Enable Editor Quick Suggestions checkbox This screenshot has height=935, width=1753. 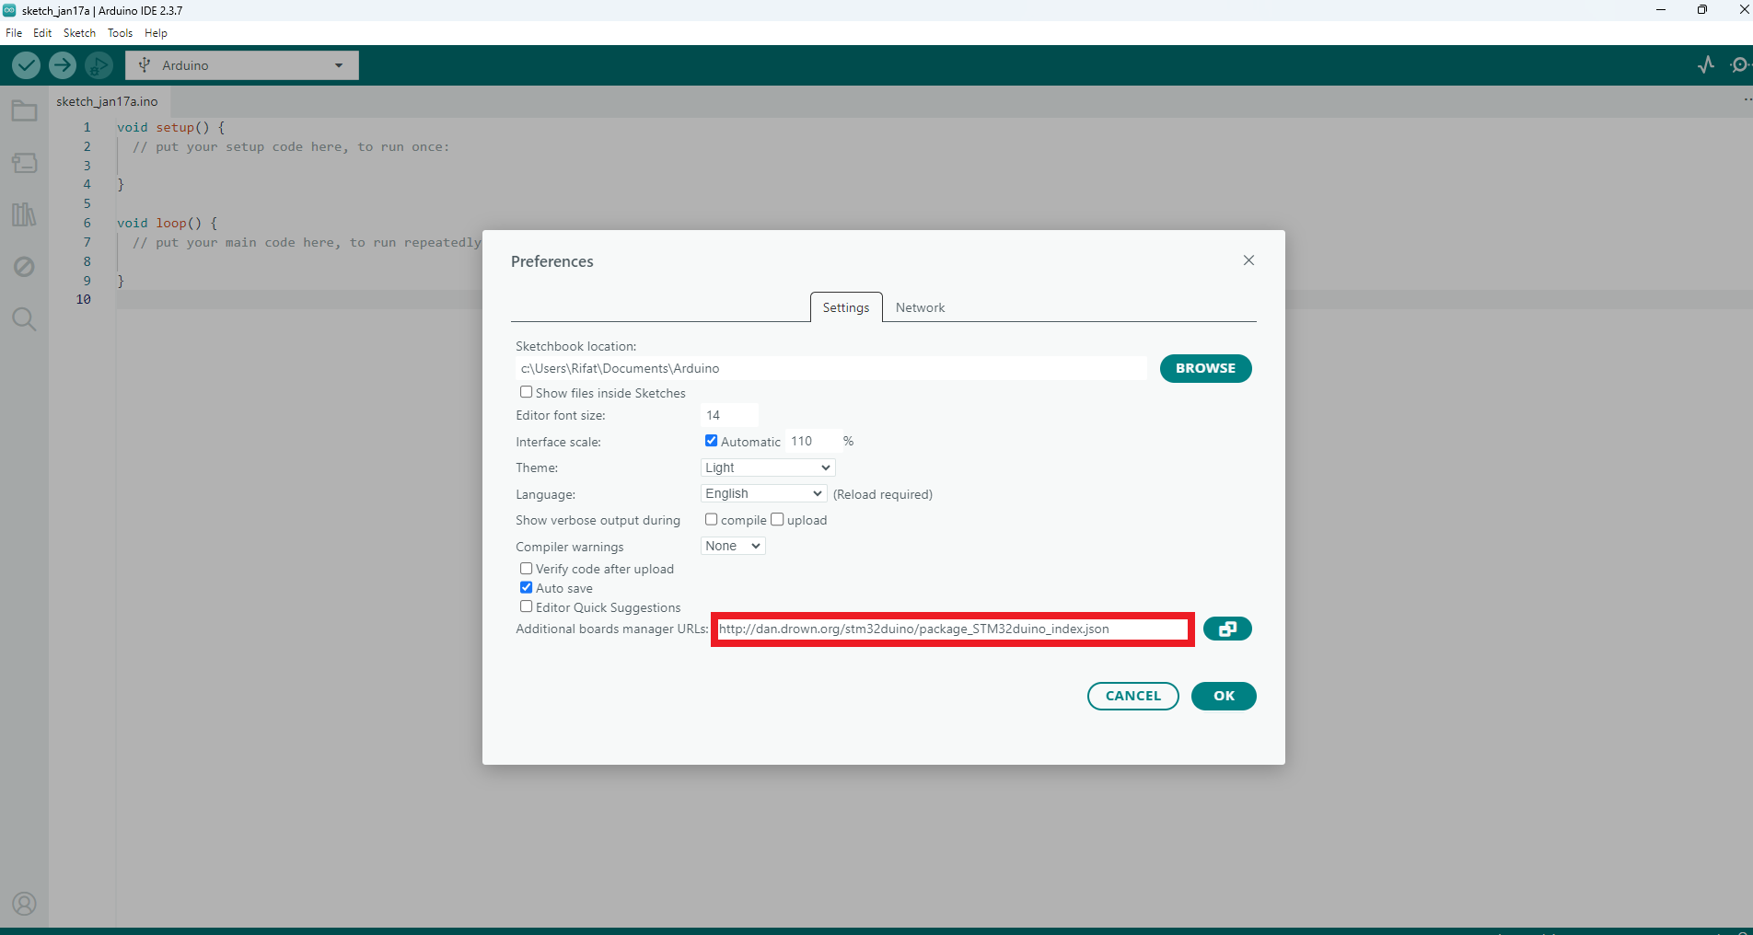point(527,606)
